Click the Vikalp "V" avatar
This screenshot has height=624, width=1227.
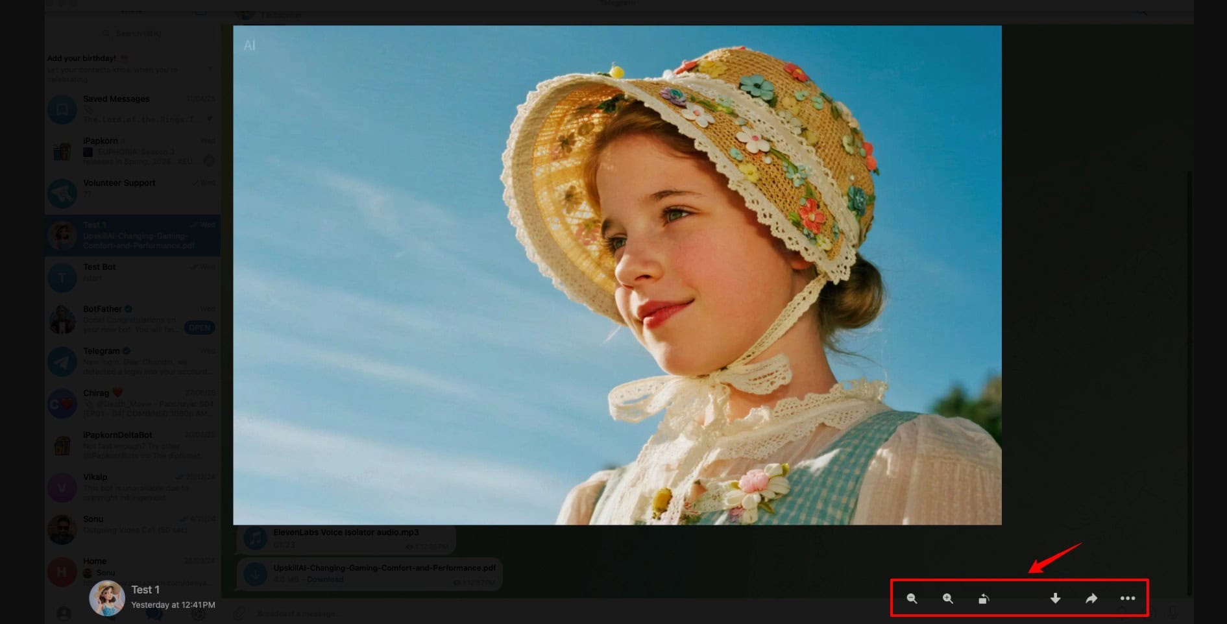pyautogui.click(x=62, y=488)
